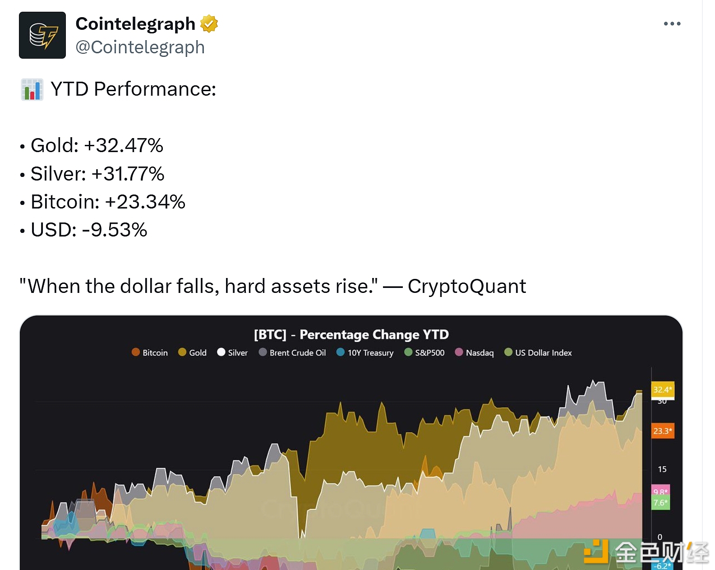715x570 pixels.
Task: Click the 32.4 gold value label
Action: point(662,389)
